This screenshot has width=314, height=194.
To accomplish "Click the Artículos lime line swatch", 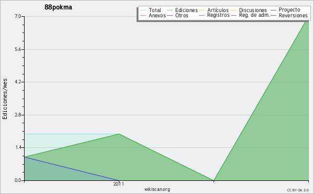I will tap(201, 10).
